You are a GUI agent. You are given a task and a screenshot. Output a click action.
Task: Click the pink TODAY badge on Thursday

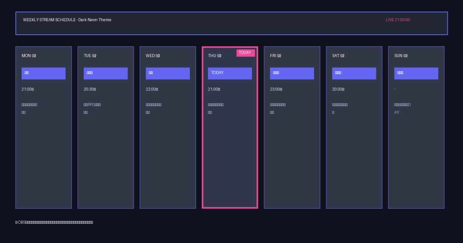click(x=246, y=53)
